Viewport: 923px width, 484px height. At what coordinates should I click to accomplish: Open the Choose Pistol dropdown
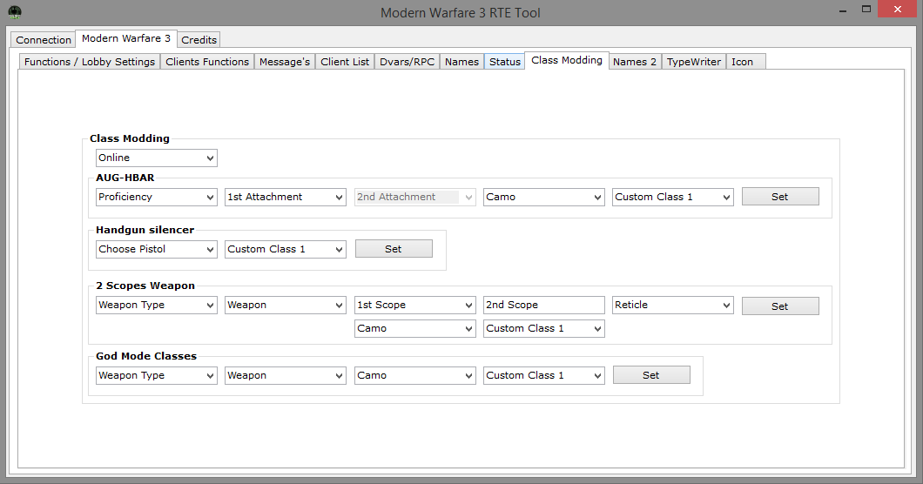point(156,249)
